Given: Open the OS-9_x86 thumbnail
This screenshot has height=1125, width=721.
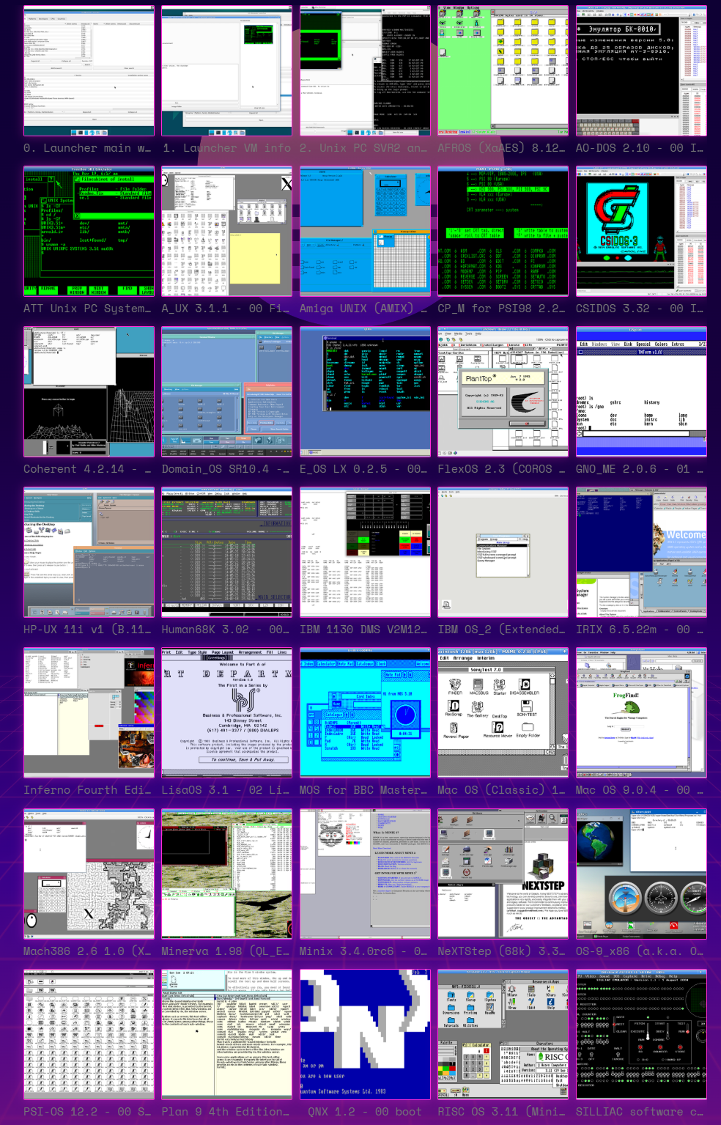Looking at the screenshot, I should (x=641, y=874).
